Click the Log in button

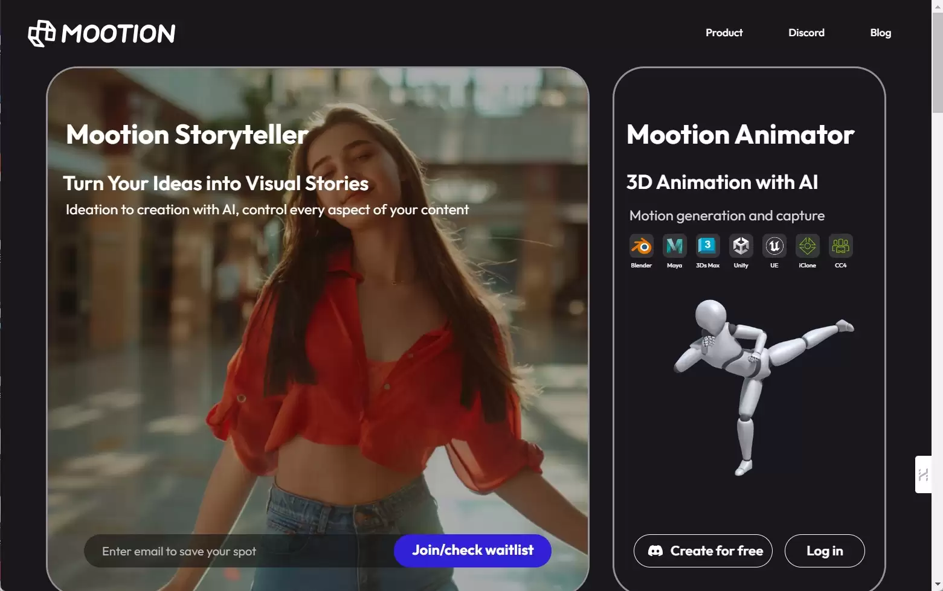[x=825, y=551]
